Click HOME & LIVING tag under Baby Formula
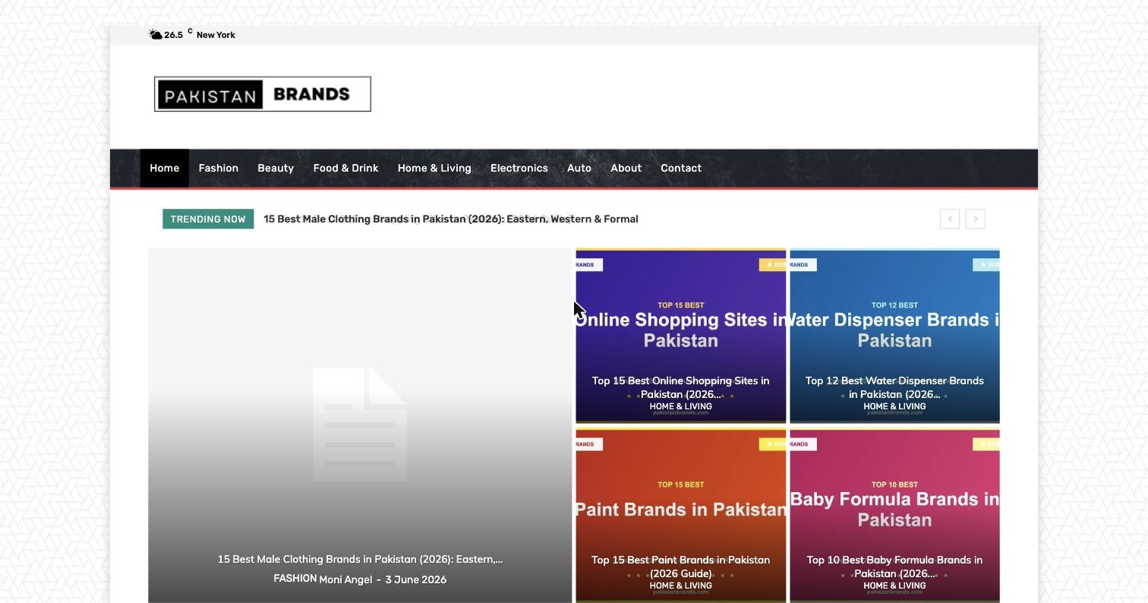 point(894,586)
